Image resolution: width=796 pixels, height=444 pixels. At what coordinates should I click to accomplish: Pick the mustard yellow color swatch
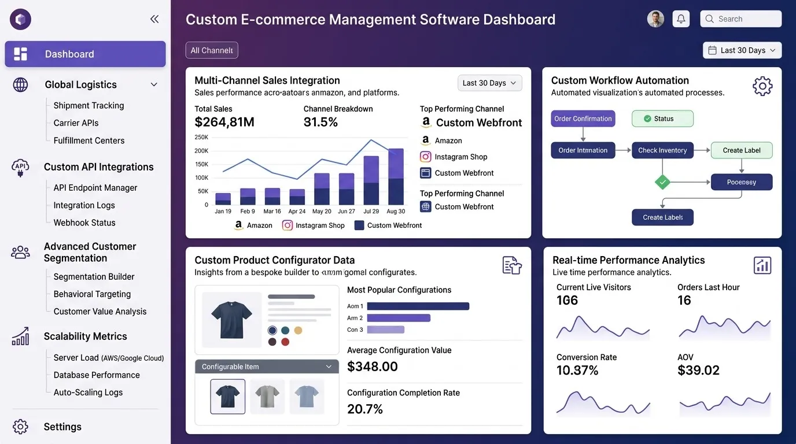pyautogui.click(x=298, y=330)
